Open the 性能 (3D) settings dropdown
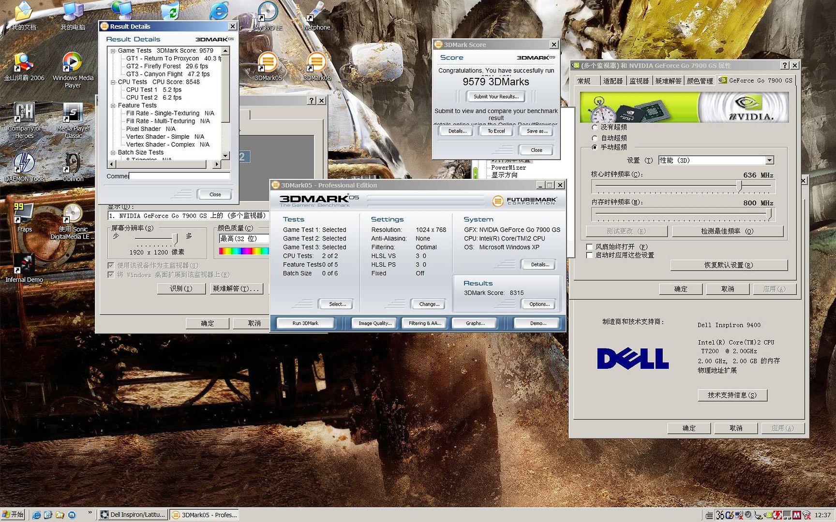The width and height of the screenshot is (836, 522). 769,160
